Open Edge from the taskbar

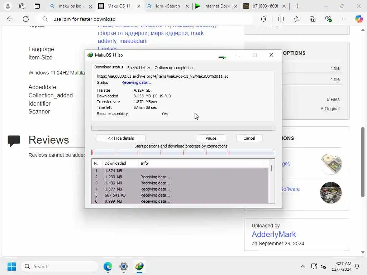(108, 266)
